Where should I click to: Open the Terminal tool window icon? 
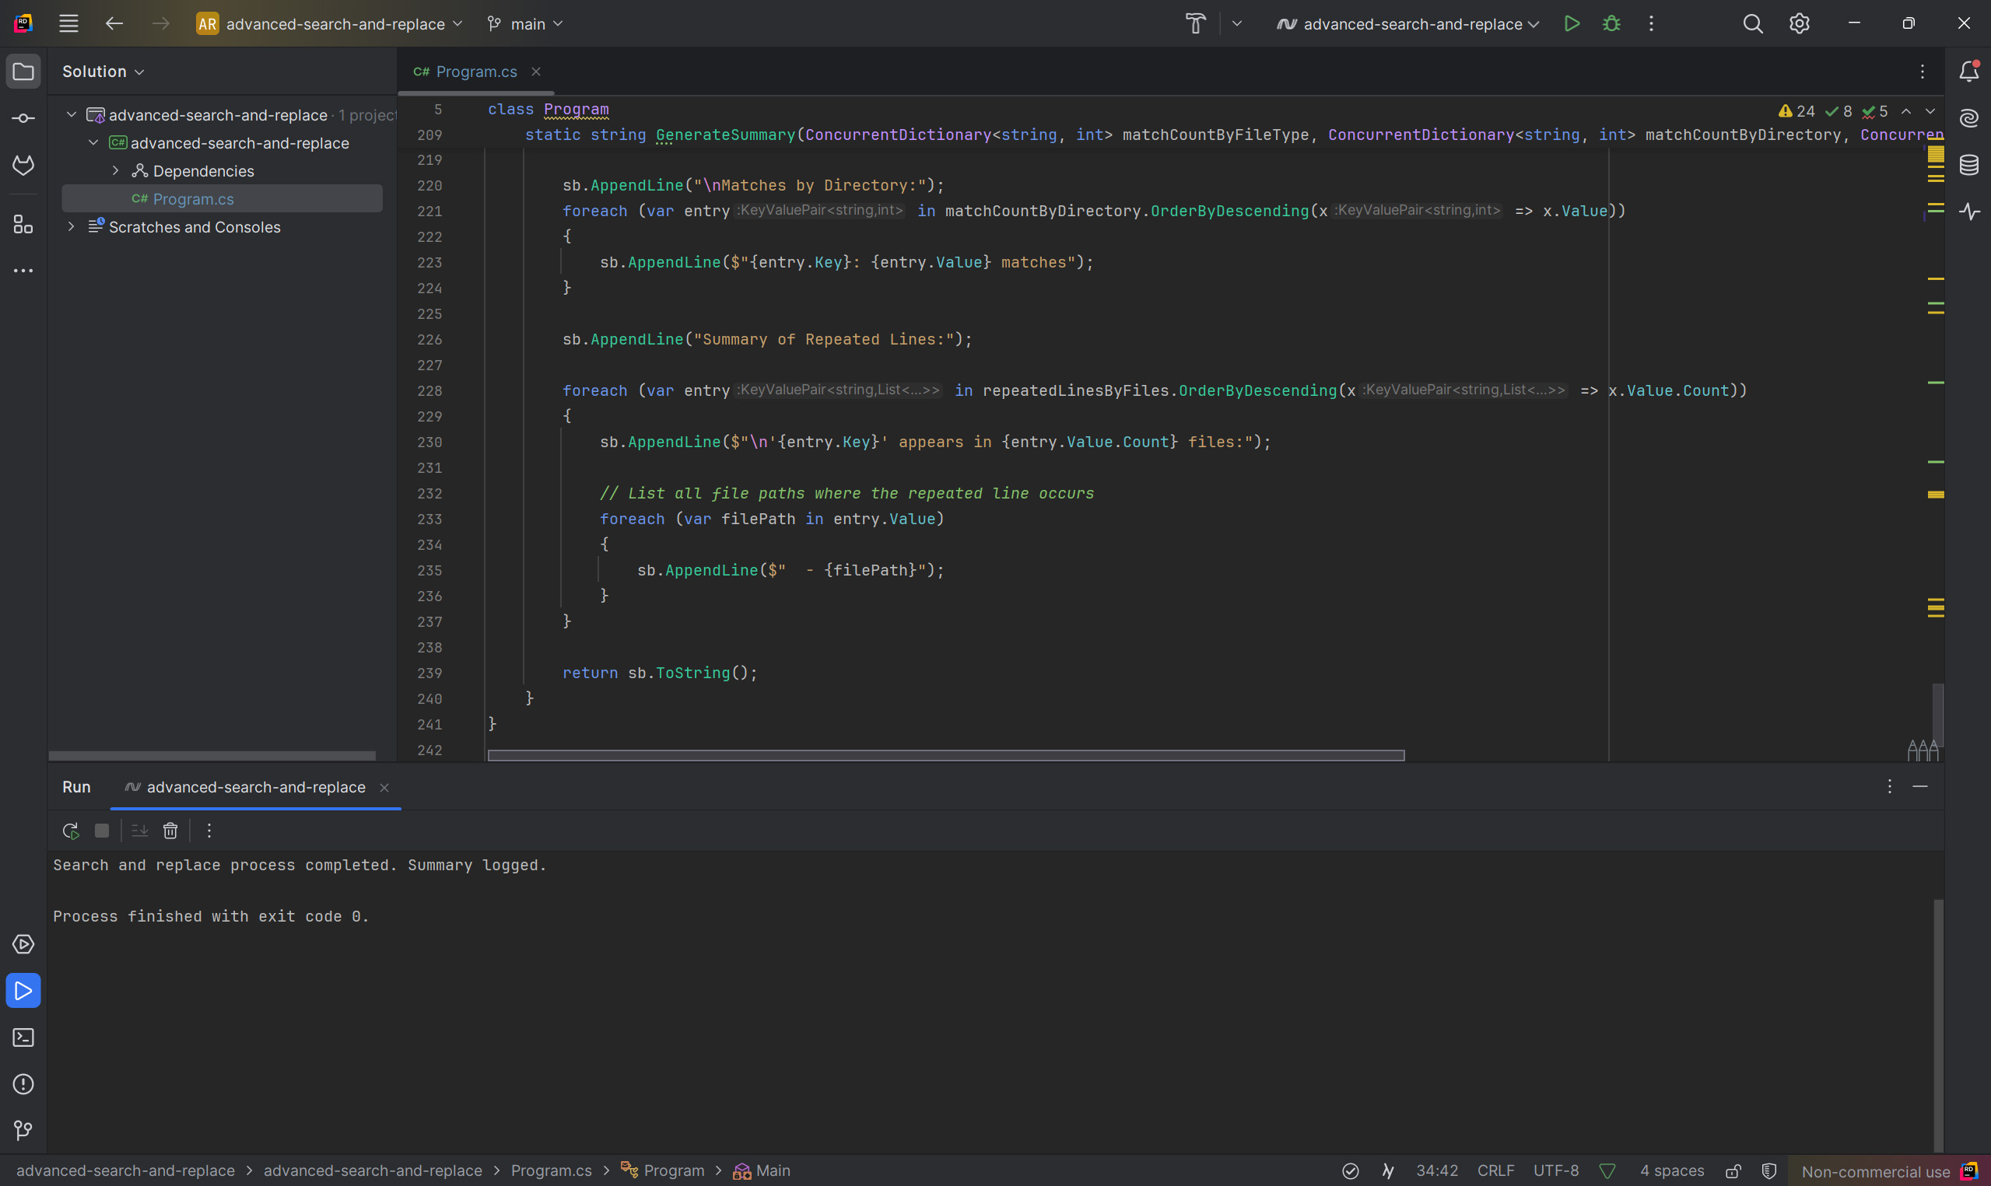click(23, 1037)
